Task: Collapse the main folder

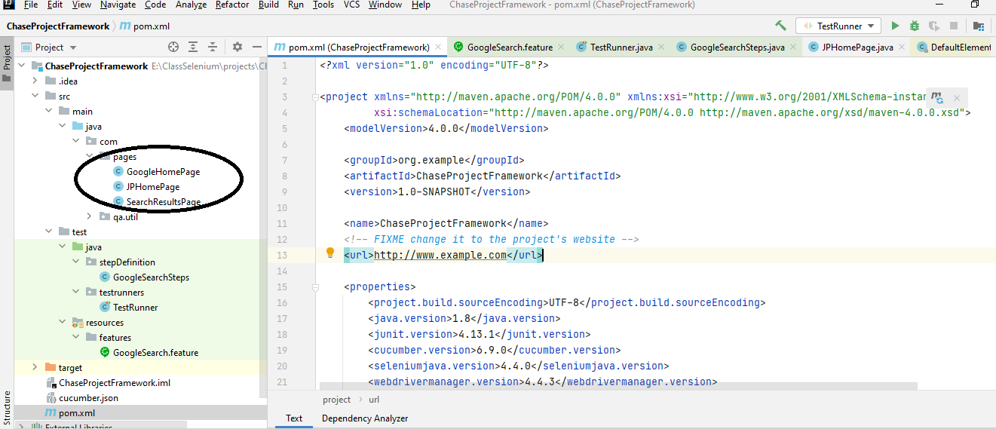Action: (x=48, y=111)
